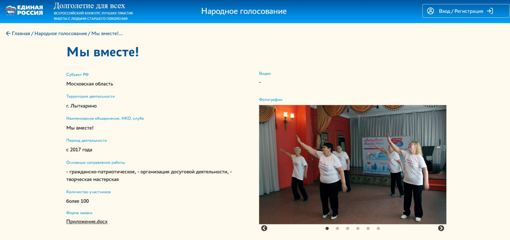Click the exercise group photo
This screenshot has height=240, width=510.
(353, 165)
